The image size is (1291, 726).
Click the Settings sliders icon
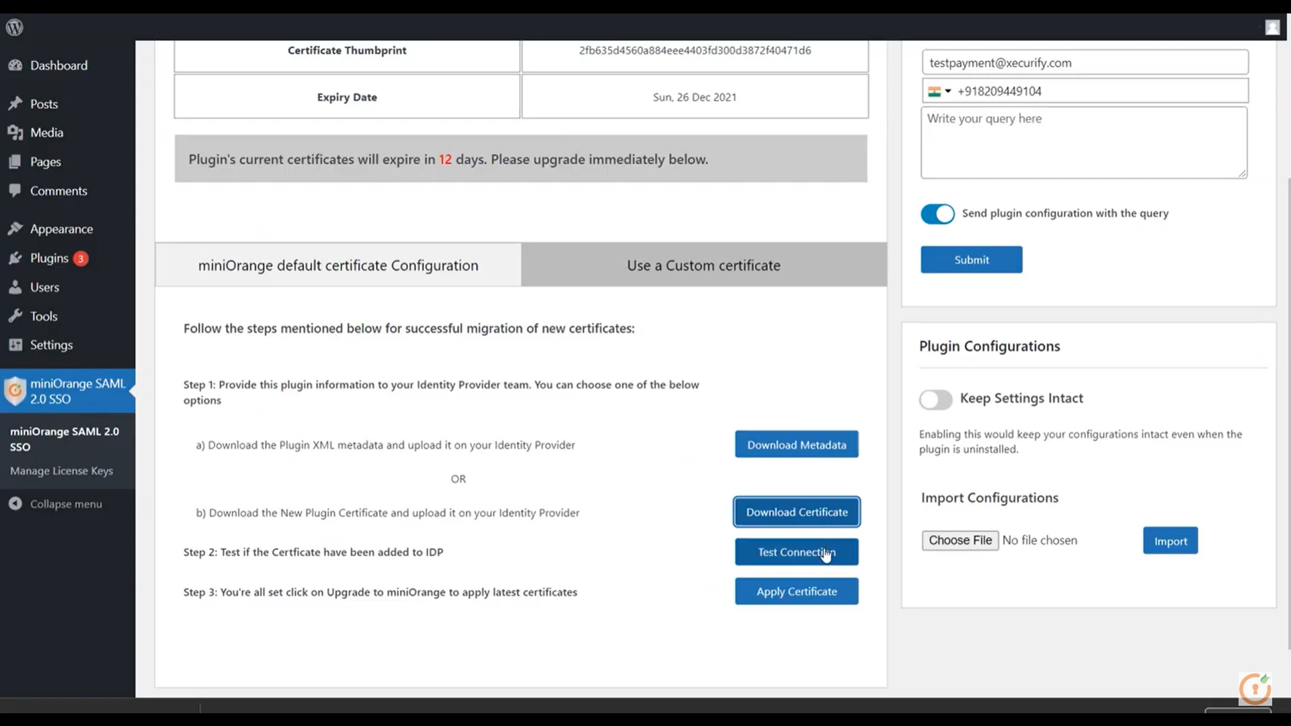click(x=15, y=345)
